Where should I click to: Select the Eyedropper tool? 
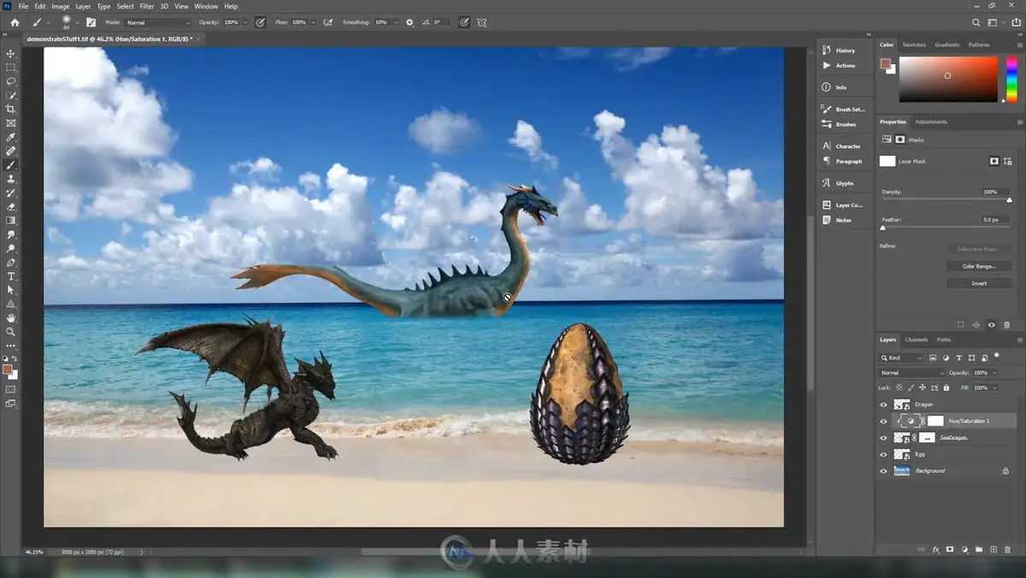[11, 137]
